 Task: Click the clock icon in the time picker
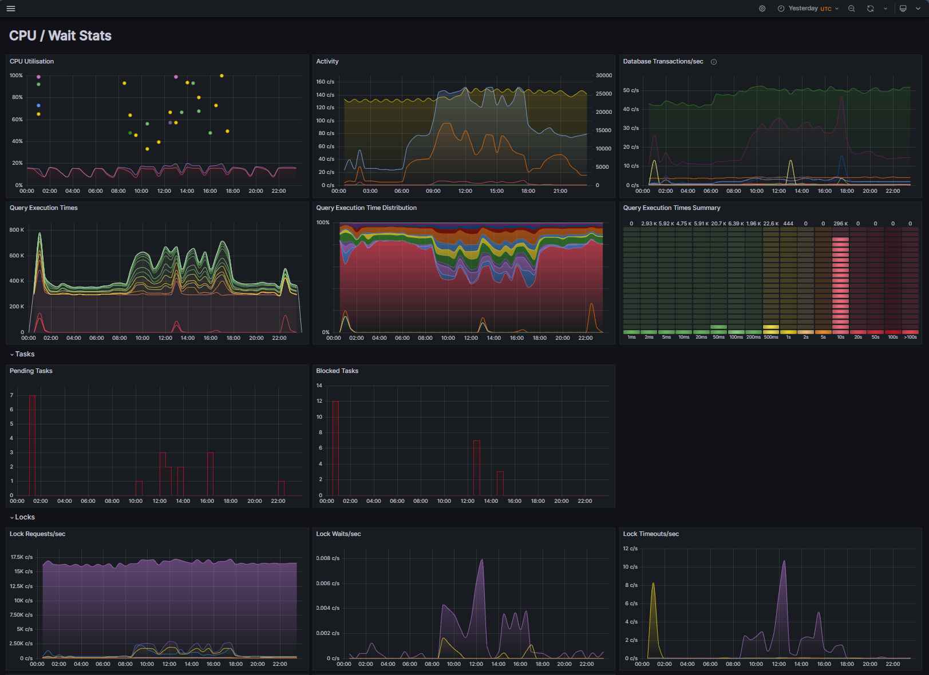click(781, 9)
